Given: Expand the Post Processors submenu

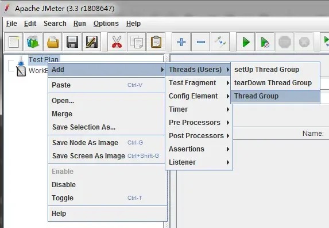Looking at the screenshot, I should pos(199,136).
